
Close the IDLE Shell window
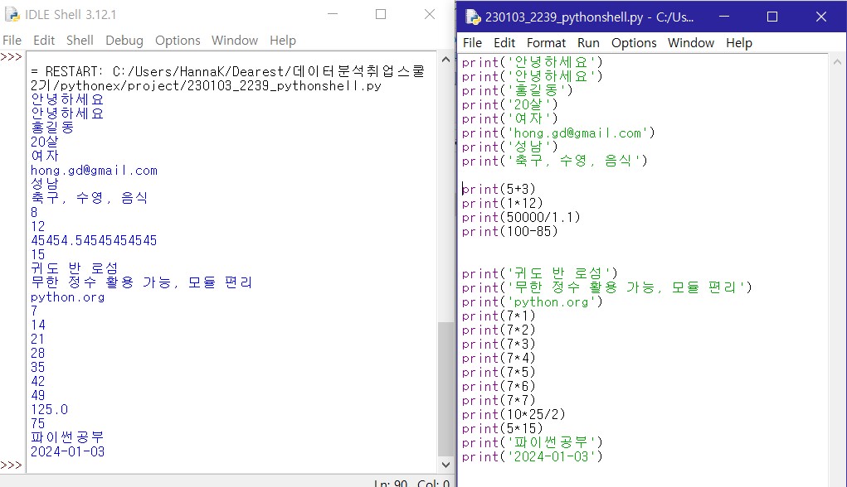pos(430,14)
